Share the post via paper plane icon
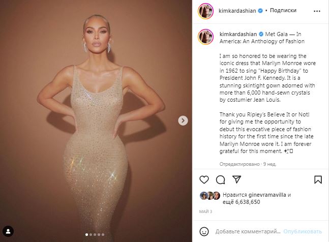This screenshot has height=242, width=329. point(236,179)
